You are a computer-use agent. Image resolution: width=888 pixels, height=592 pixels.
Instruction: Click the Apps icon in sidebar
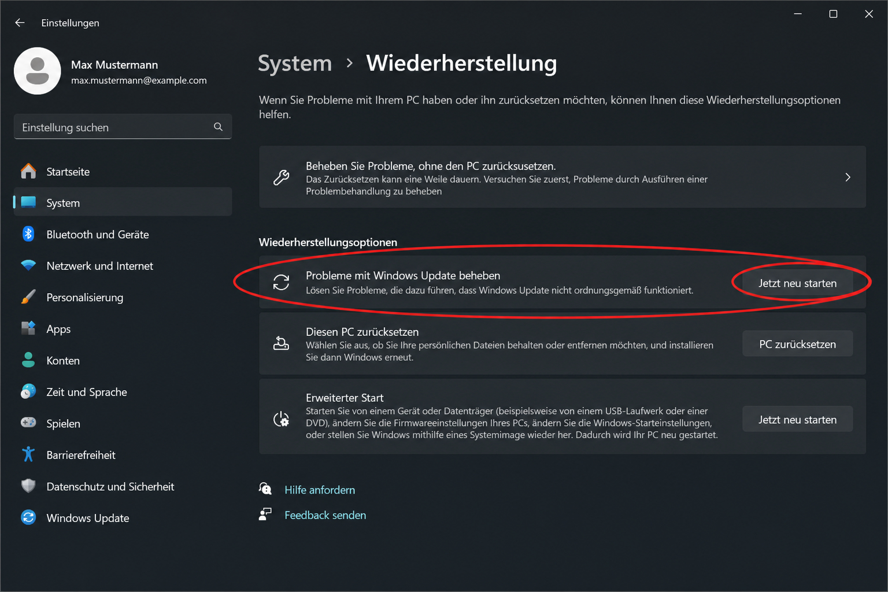(x=28, y=328)
